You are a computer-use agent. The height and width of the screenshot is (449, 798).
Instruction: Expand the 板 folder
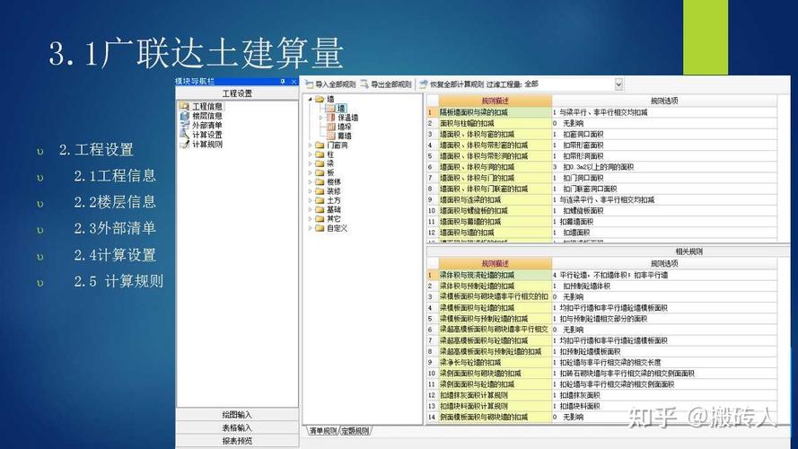pyautogui.click(x=310, y=173)
